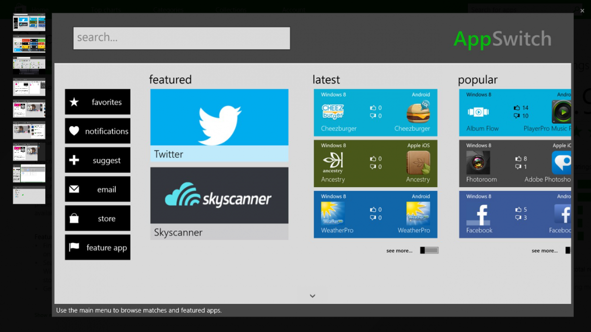Select the latest section heading
This screenshot has height=332, width=591.
[x=327, y=80]
